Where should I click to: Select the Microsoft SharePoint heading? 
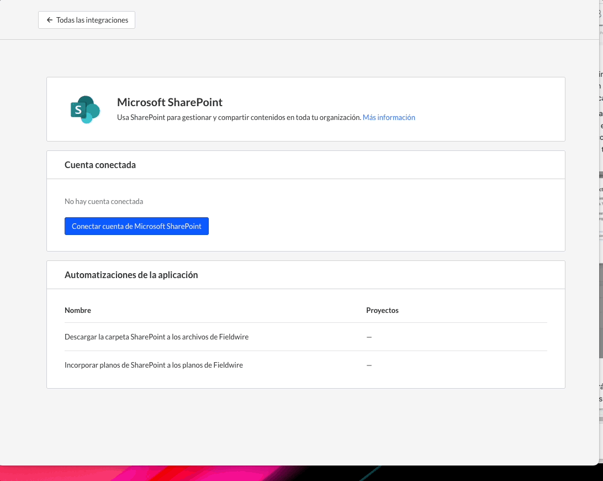pyautogui.click(x=170, y=102)
